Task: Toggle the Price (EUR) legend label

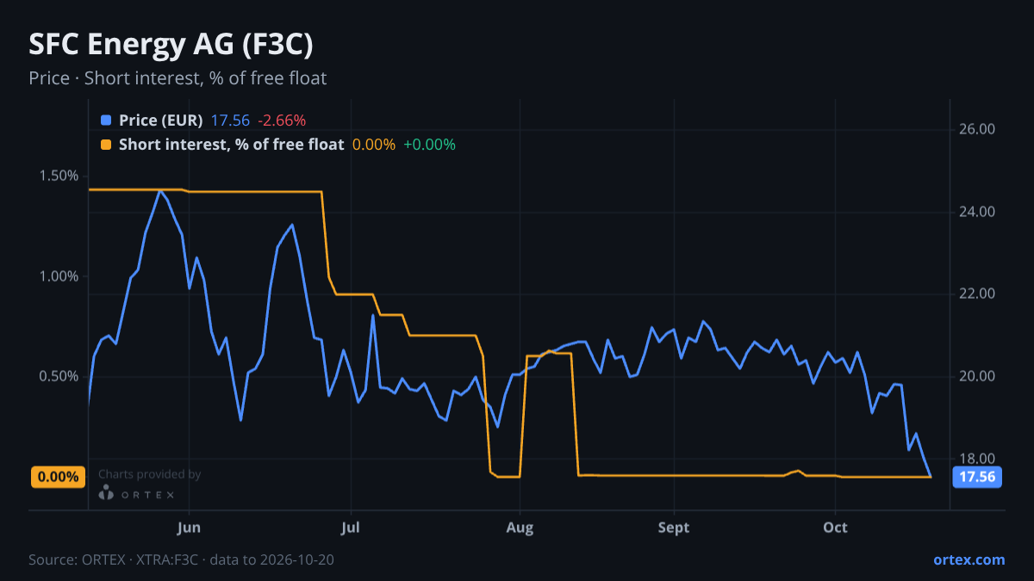Action: click(161, 121)
